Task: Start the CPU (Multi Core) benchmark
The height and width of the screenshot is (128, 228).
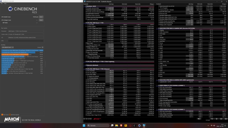Action: (41, 17)
